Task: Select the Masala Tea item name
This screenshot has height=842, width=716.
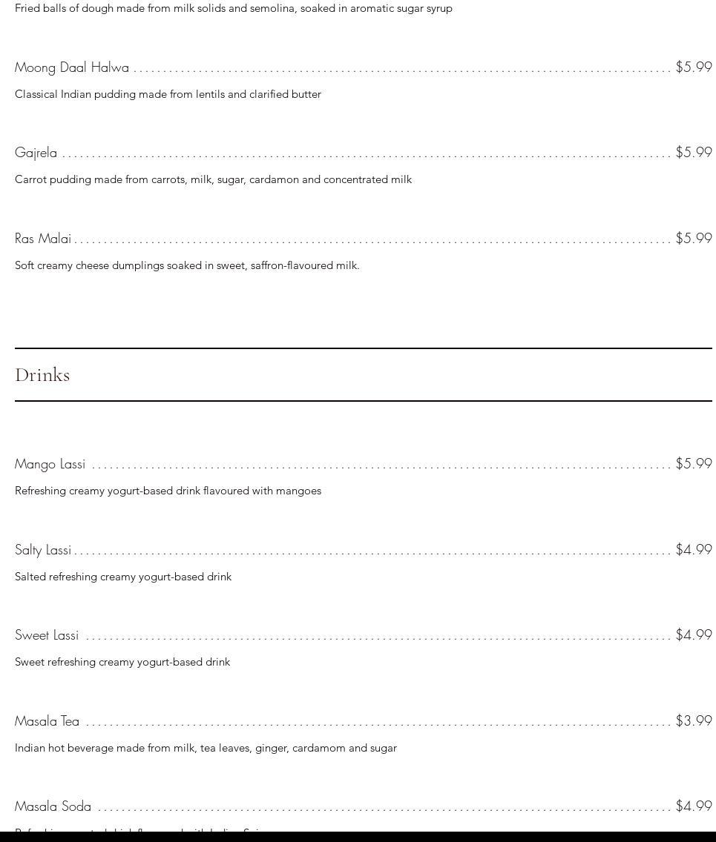Action: click(47, 721)
